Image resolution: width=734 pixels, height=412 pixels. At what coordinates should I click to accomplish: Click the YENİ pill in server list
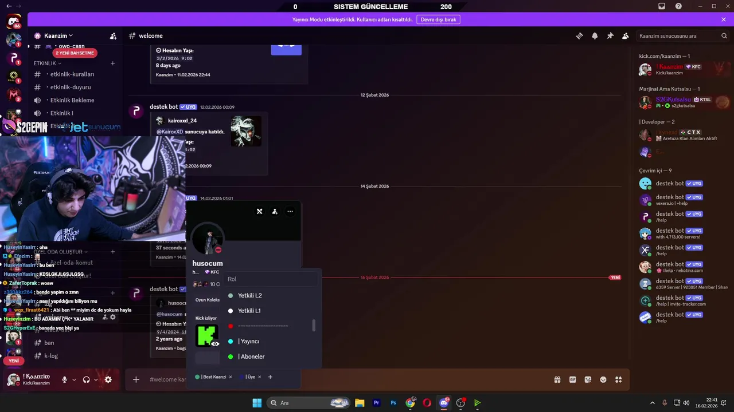click(x=14, y=361)
